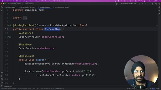This screenshot has height=90, width=161.
Task: Open the Version control dropdown
Action: coord(29,4)
